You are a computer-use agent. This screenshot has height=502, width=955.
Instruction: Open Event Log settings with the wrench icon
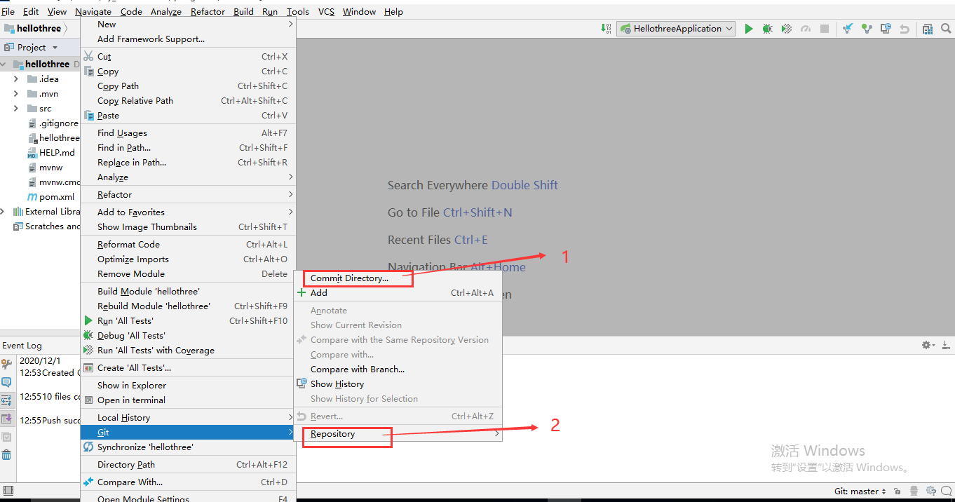pyautogui.click(x=6, y=363)
